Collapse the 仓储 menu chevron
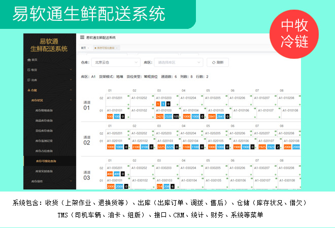Viewport: 335px width, 228px height. click(71, 90)
